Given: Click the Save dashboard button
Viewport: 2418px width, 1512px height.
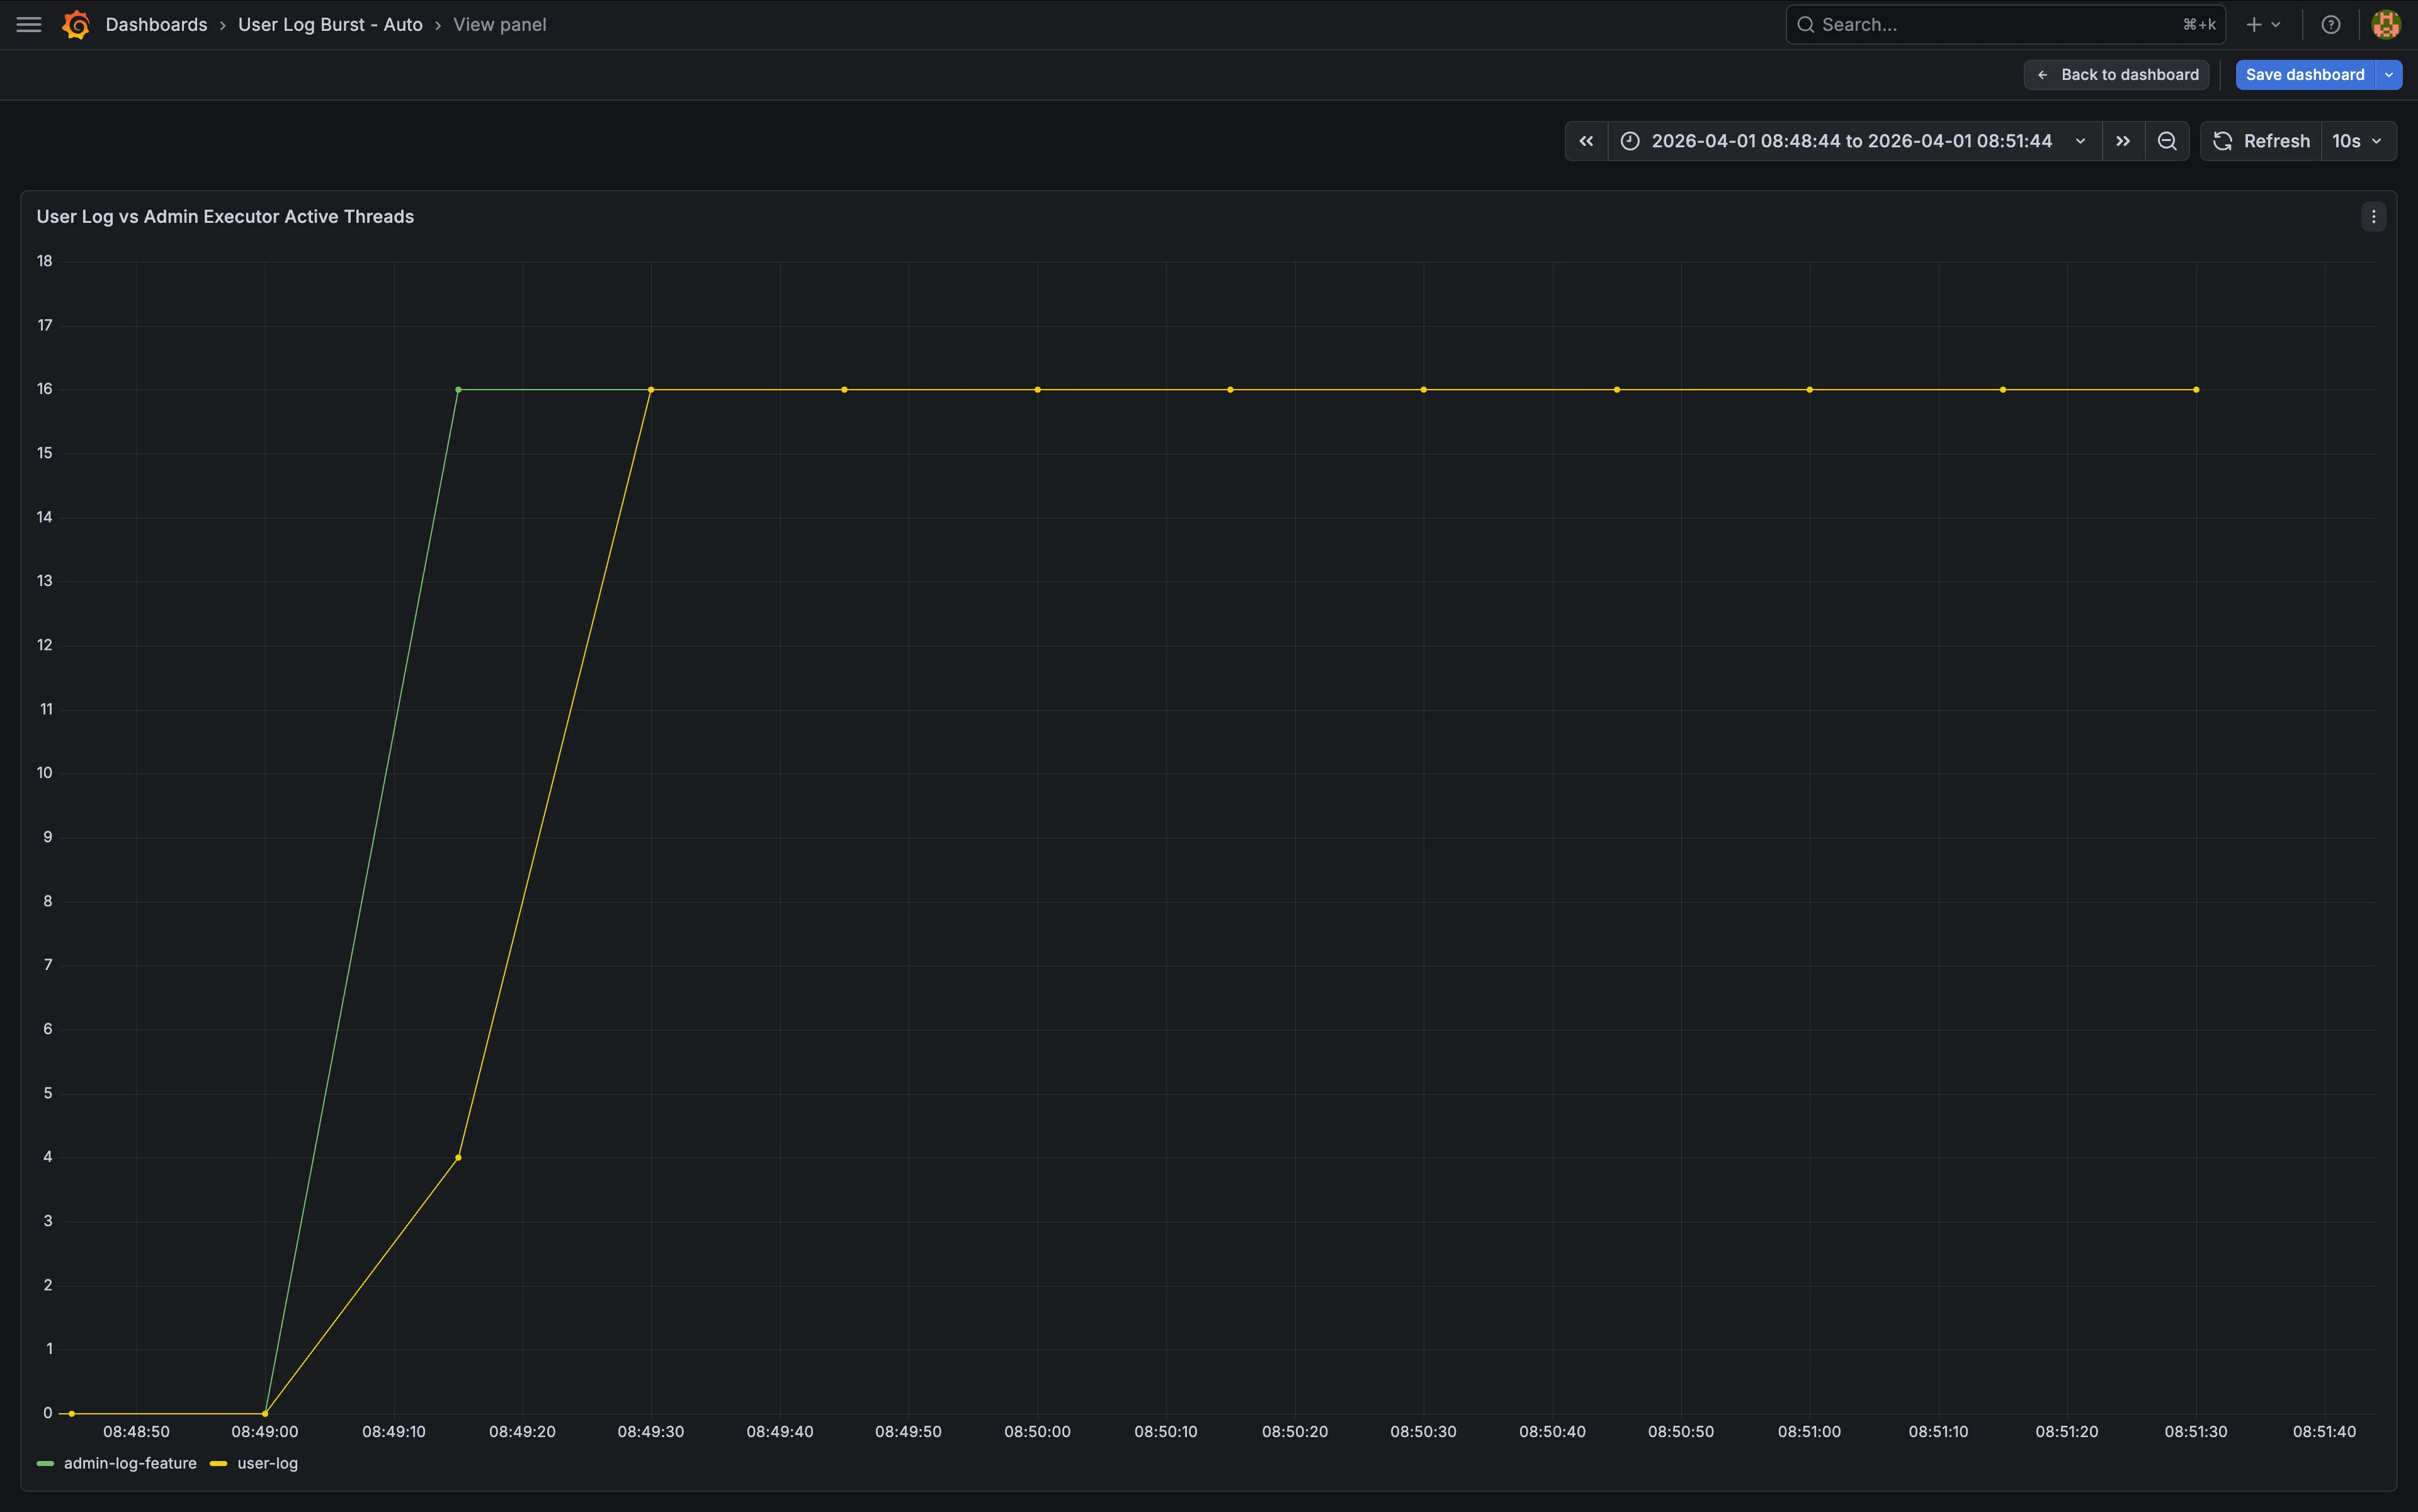Looking at the screenshot, I should [x=2305, y=75].
